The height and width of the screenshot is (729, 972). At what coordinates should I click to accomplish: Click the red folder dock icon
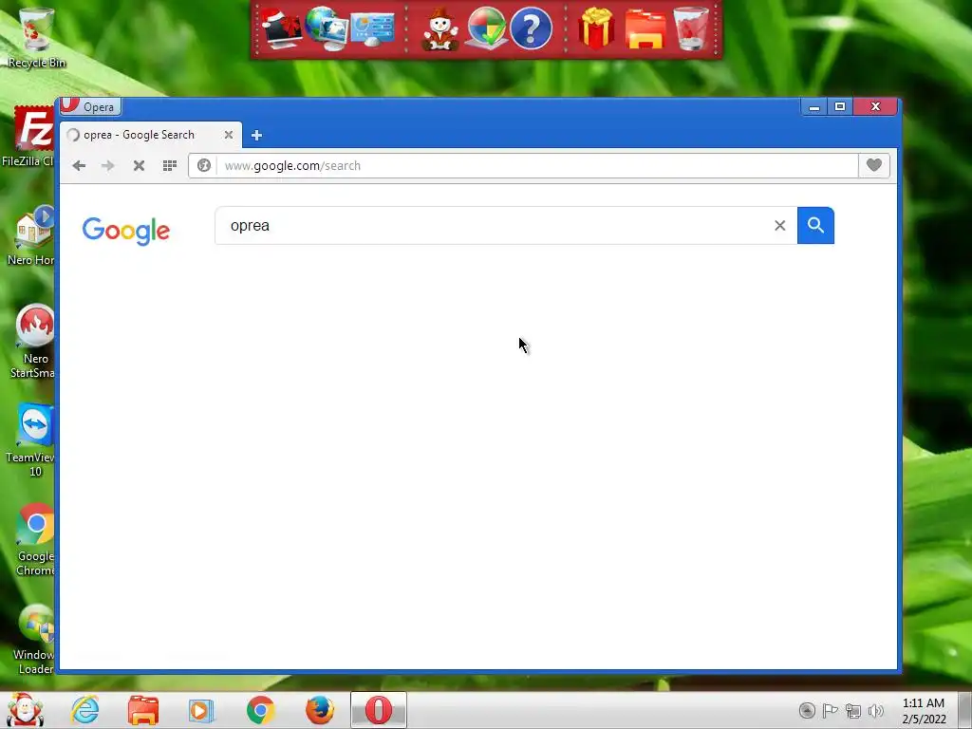point(645,29)
